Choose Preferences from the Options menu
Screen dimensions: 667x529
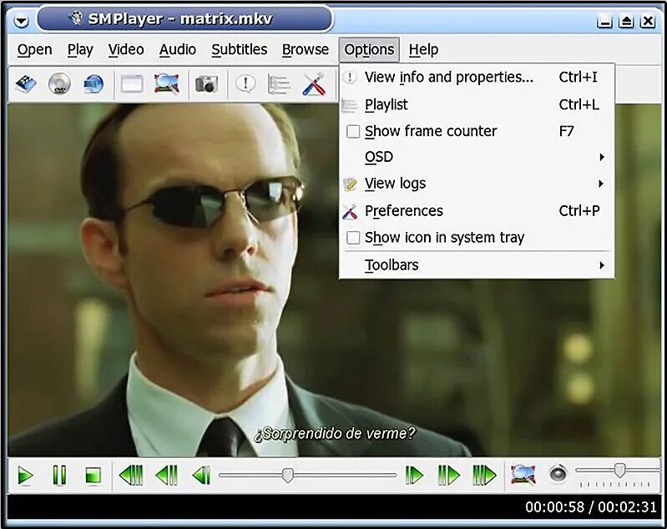click(477, 211)
